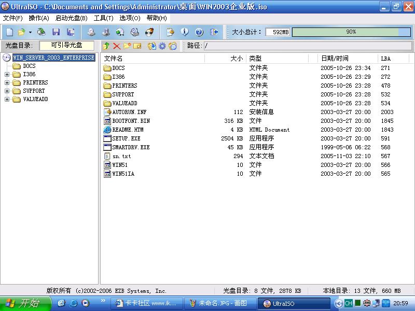Sort by the LBA column header
Viewport: 415px width, 311px height.
(x=393, y=59)
